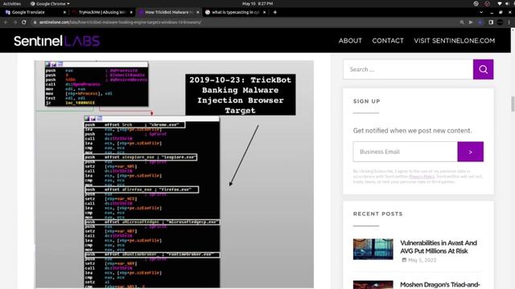This screenshot has height=289, width=515.
Task: Open the Moshen Dragon's Triad-and post
Action: coord(440,284)
